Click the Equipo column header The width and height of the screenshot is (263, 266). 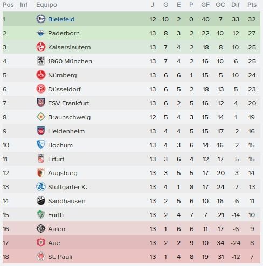pos(46,5)
